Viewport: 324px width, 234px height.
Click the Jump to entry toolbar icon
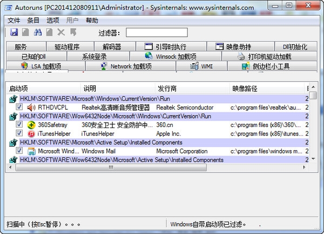coord(73,32)
